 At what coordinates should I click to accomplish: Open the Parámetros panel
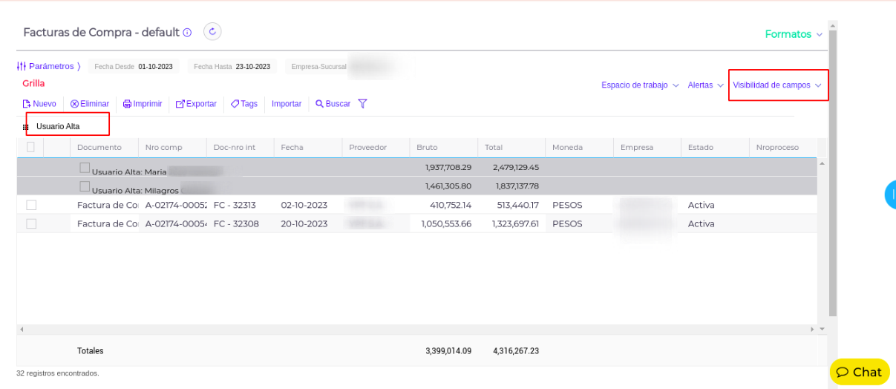tap(49, 66)
